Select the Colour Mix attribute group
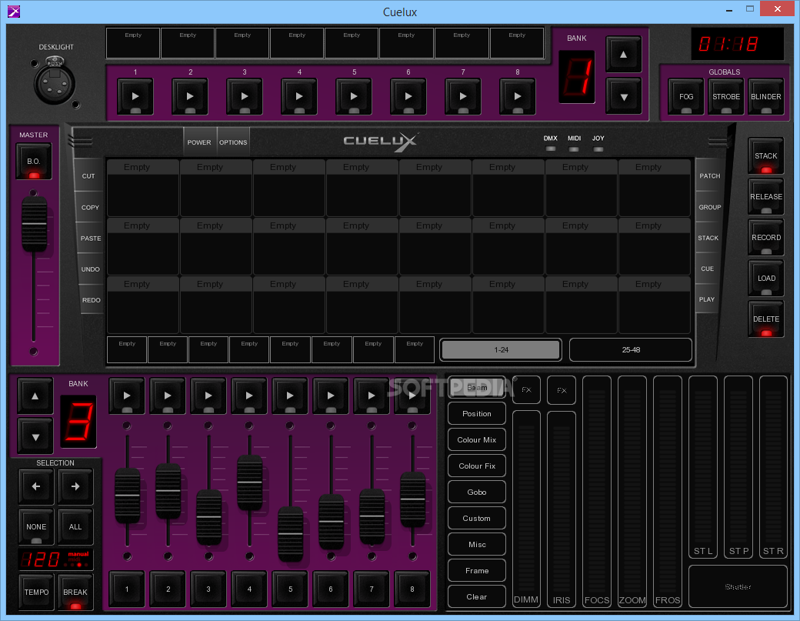Image resolution: width=800 pixels, height=621 pixels. pyautogui.click(x=476, y=439)
